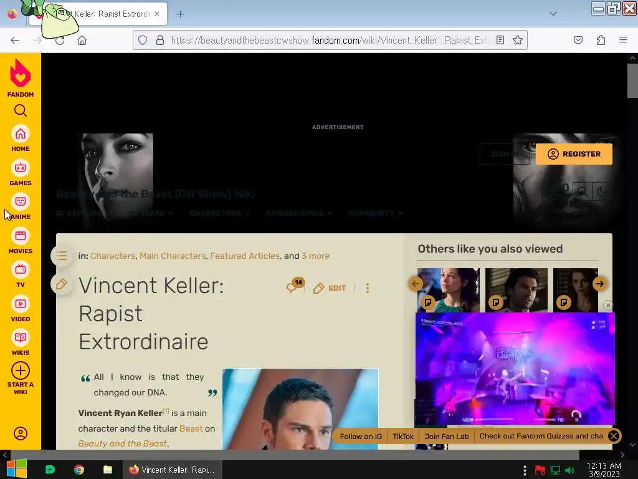638x479 pixels.
Task: Start a Wiki plus icon
Action: (x=21, y=370)
